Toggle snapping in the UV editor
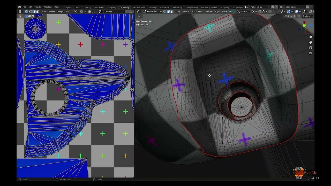331x186 pixels. 81,12
